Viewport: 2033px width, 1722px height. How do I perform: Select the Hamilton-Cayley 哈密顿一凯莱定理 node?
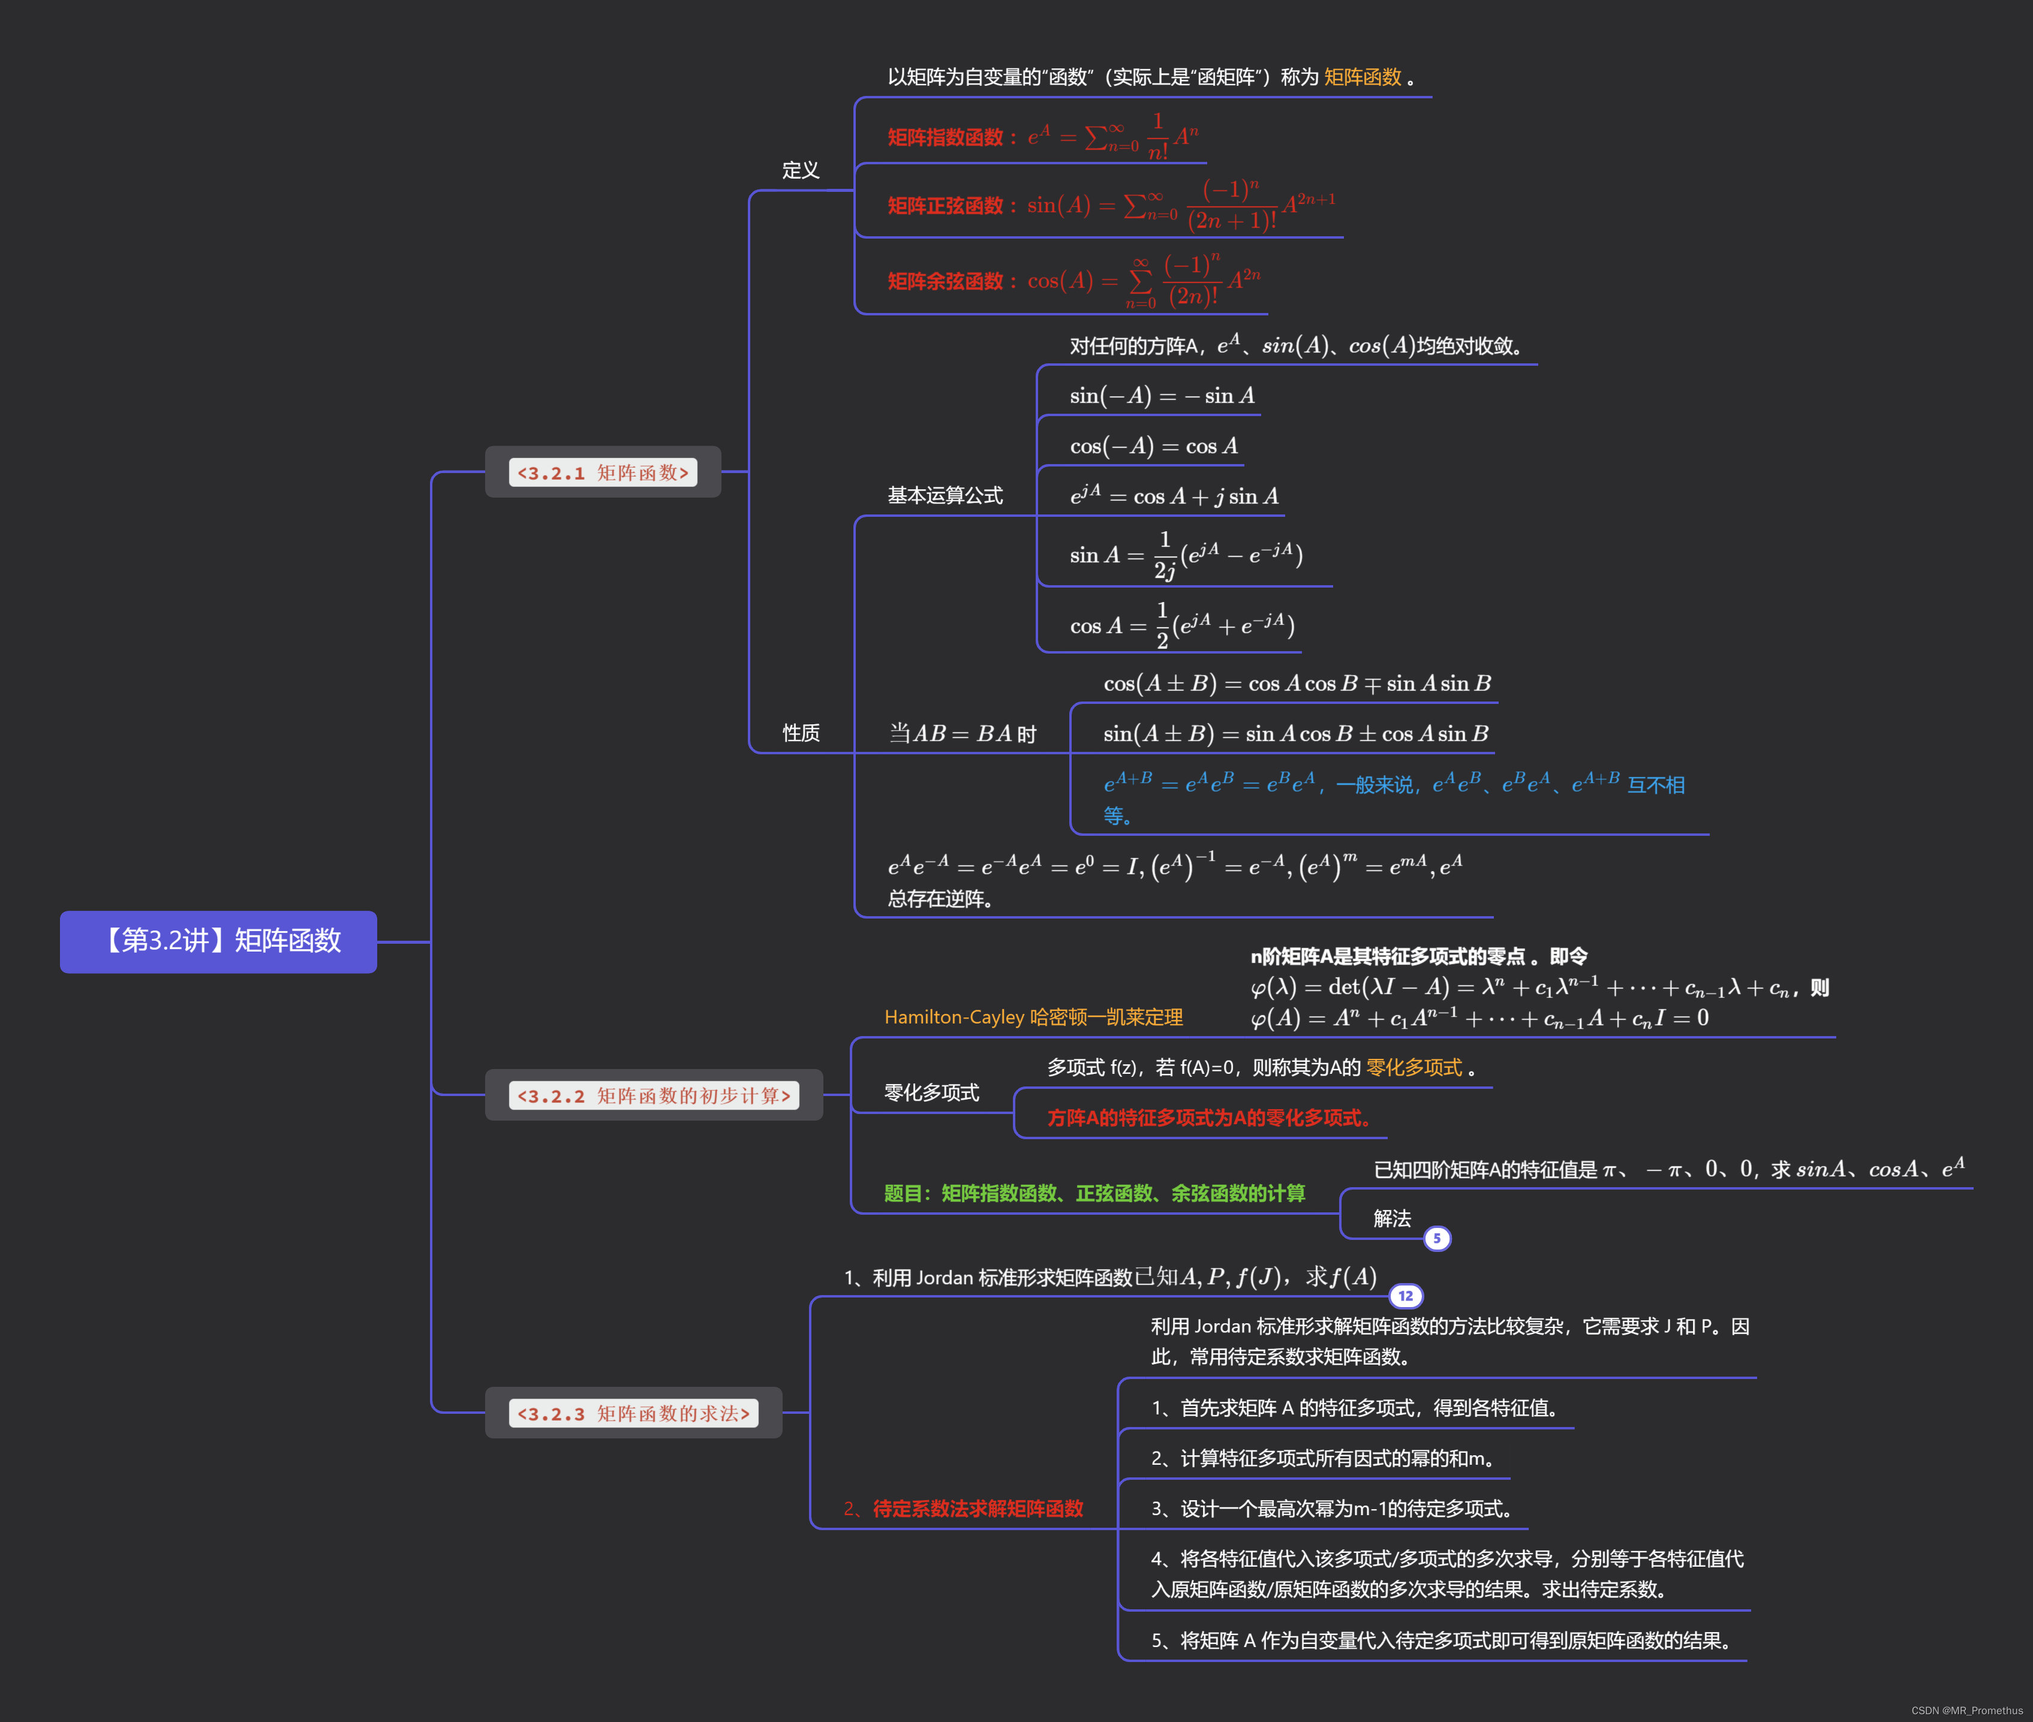tap(1033, 1017)
